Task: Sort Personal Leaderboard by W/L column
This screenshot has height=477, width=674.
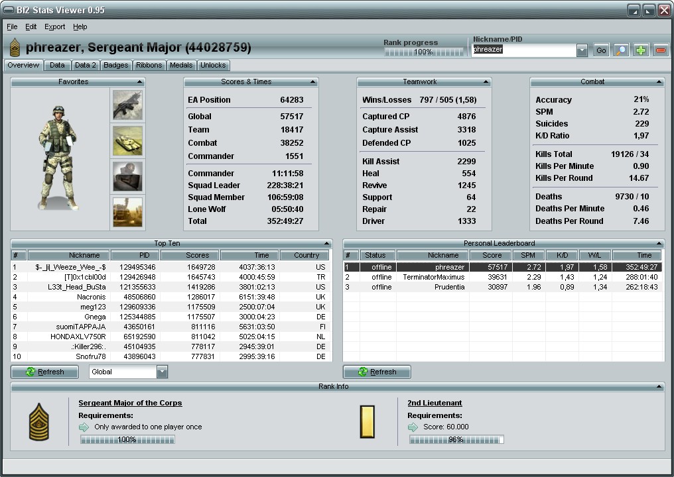Action: point(595,256)
